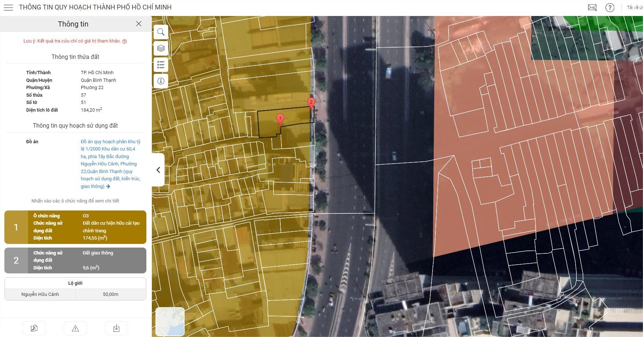The image size is (643, 337).
Task: Open the map legend list tool
Action: pyautogui.click(x=161, y=65)
